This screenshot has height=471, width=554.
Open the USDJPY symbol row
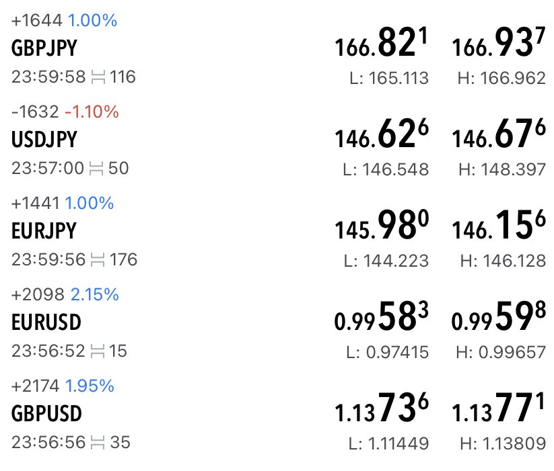click(x=277, y=140)
